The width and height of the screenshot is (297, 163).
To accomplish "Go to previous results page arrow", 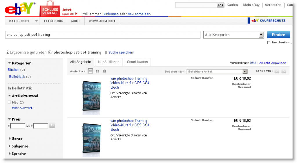I will click(x=277, y=71).
